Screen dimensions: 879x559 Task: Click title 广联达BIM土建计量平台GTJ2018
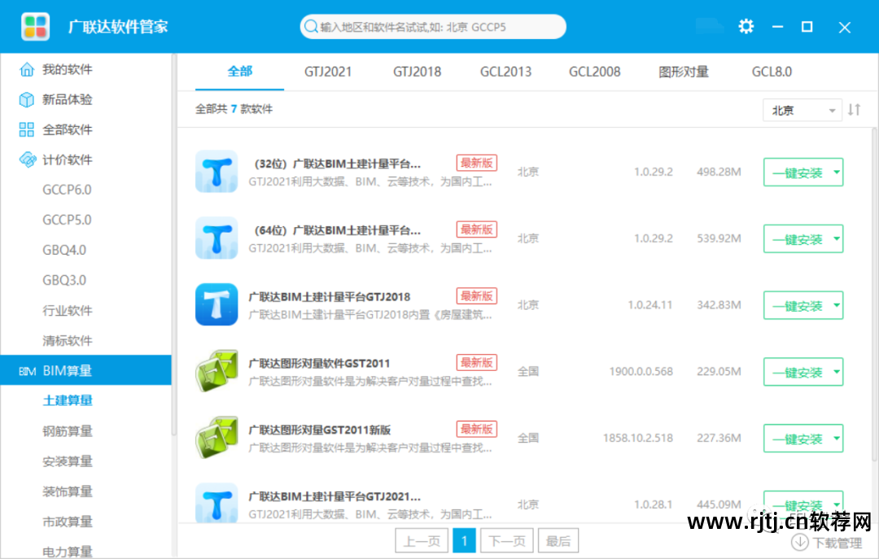330,297
